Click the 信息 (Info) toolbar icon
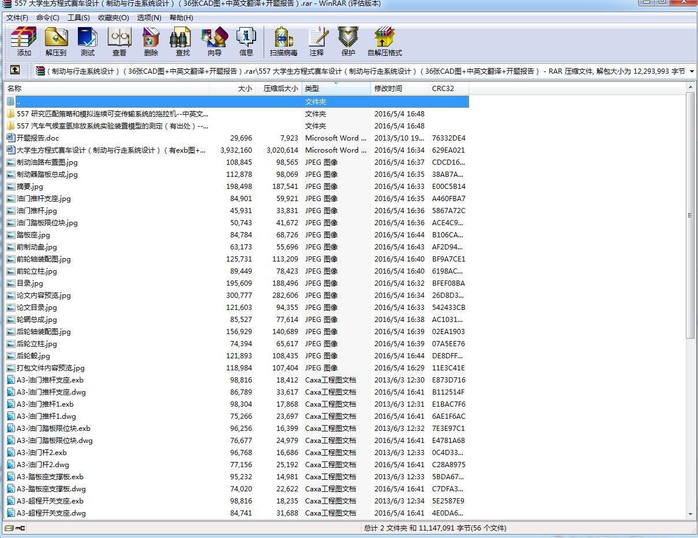The height and width of the screenshot is (538, 698). 246,37
